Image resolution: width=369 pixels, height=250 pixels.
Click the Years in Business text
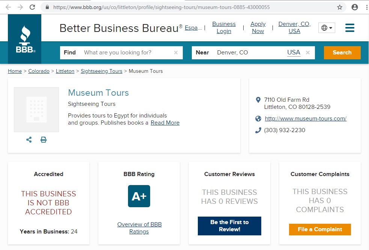[x=48, y=231]
